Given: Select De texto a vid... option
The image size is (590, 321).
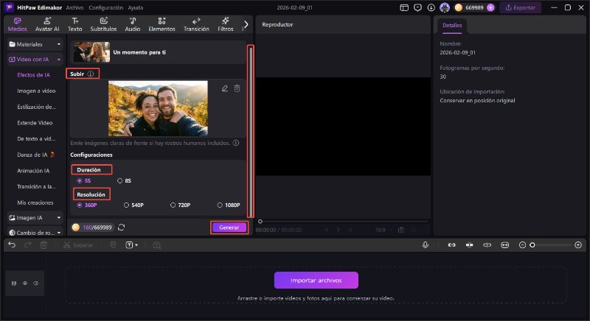Looking at the screenshot, I should (36, 139).
